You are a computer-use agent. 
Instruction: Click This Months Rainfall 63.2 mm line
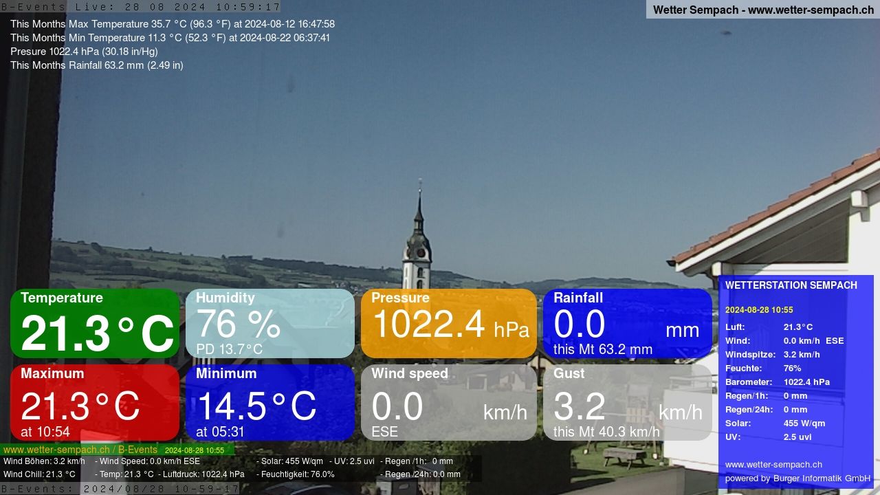tap(97, 65)
